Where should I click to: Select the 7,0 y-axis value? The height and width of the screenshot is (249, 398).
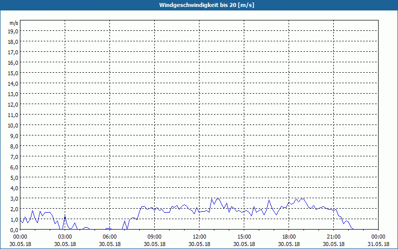tap(15, 157)
